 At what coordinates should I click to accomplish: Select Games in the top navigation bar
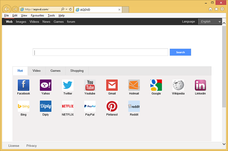58,21
